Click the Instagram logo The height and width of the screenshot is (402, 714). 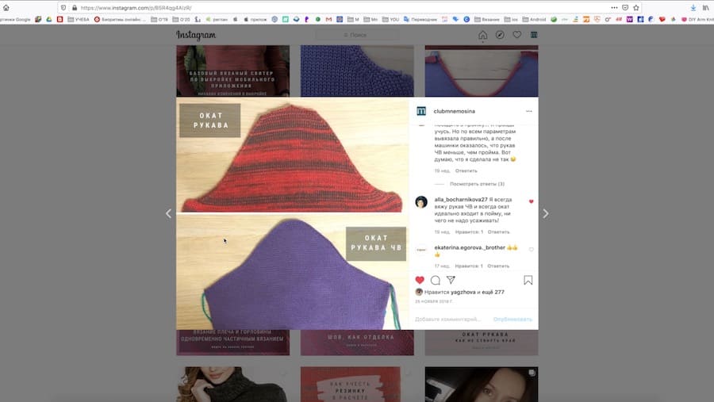196,35
